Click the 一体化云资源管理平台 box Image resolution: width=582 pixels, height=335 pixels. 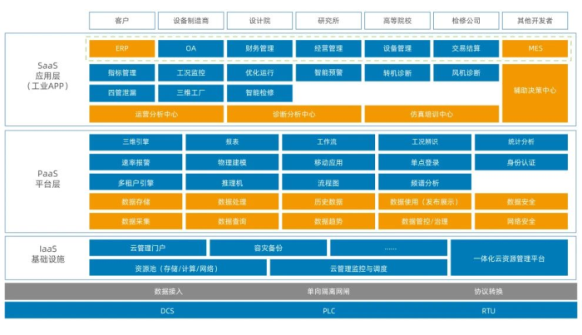(x=509, y=258)
